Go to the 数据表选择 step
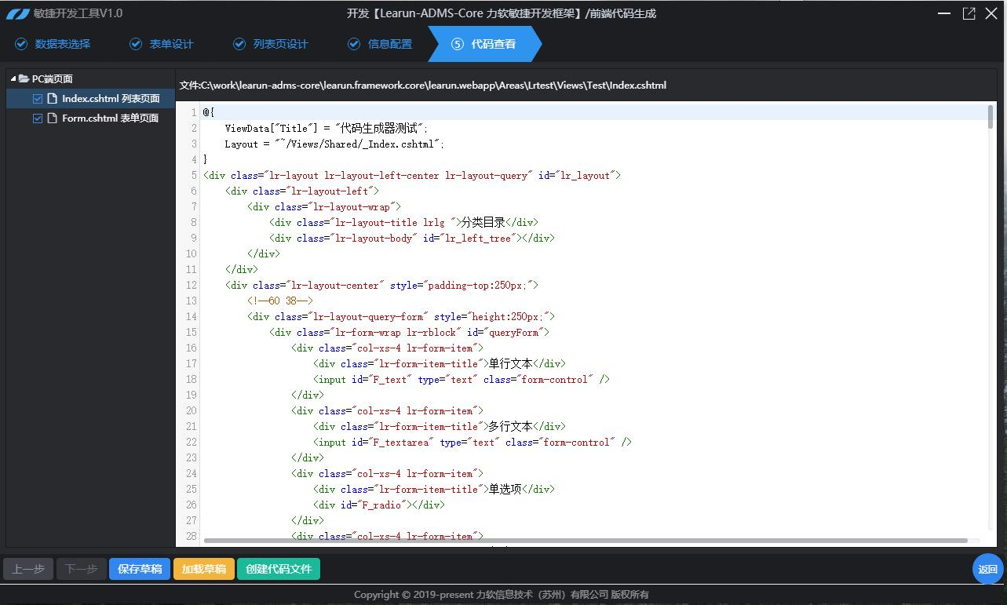 coord(53,44)
